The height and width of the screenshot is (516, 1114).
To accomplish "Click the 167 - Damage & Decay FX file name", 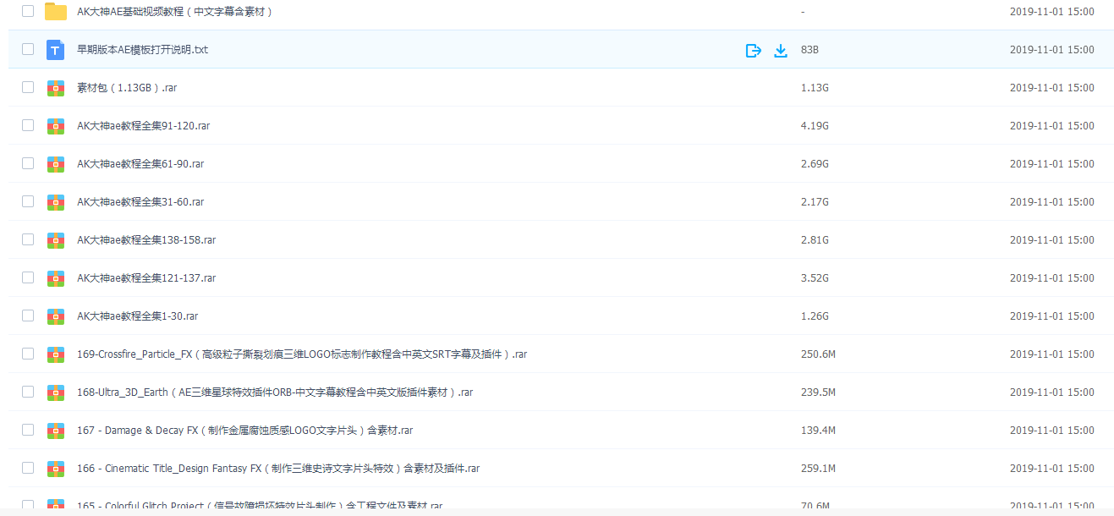I will click(244, 431).
